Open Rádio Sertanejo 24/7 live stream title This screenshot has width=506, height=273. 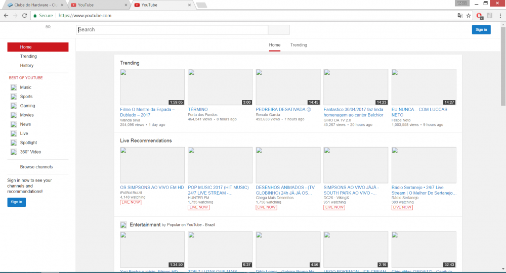(424, 190)
